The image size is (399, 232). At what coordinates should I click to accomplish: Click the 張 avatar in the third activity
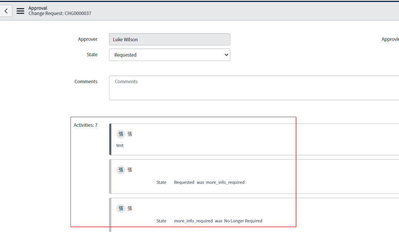coord(121,208)
